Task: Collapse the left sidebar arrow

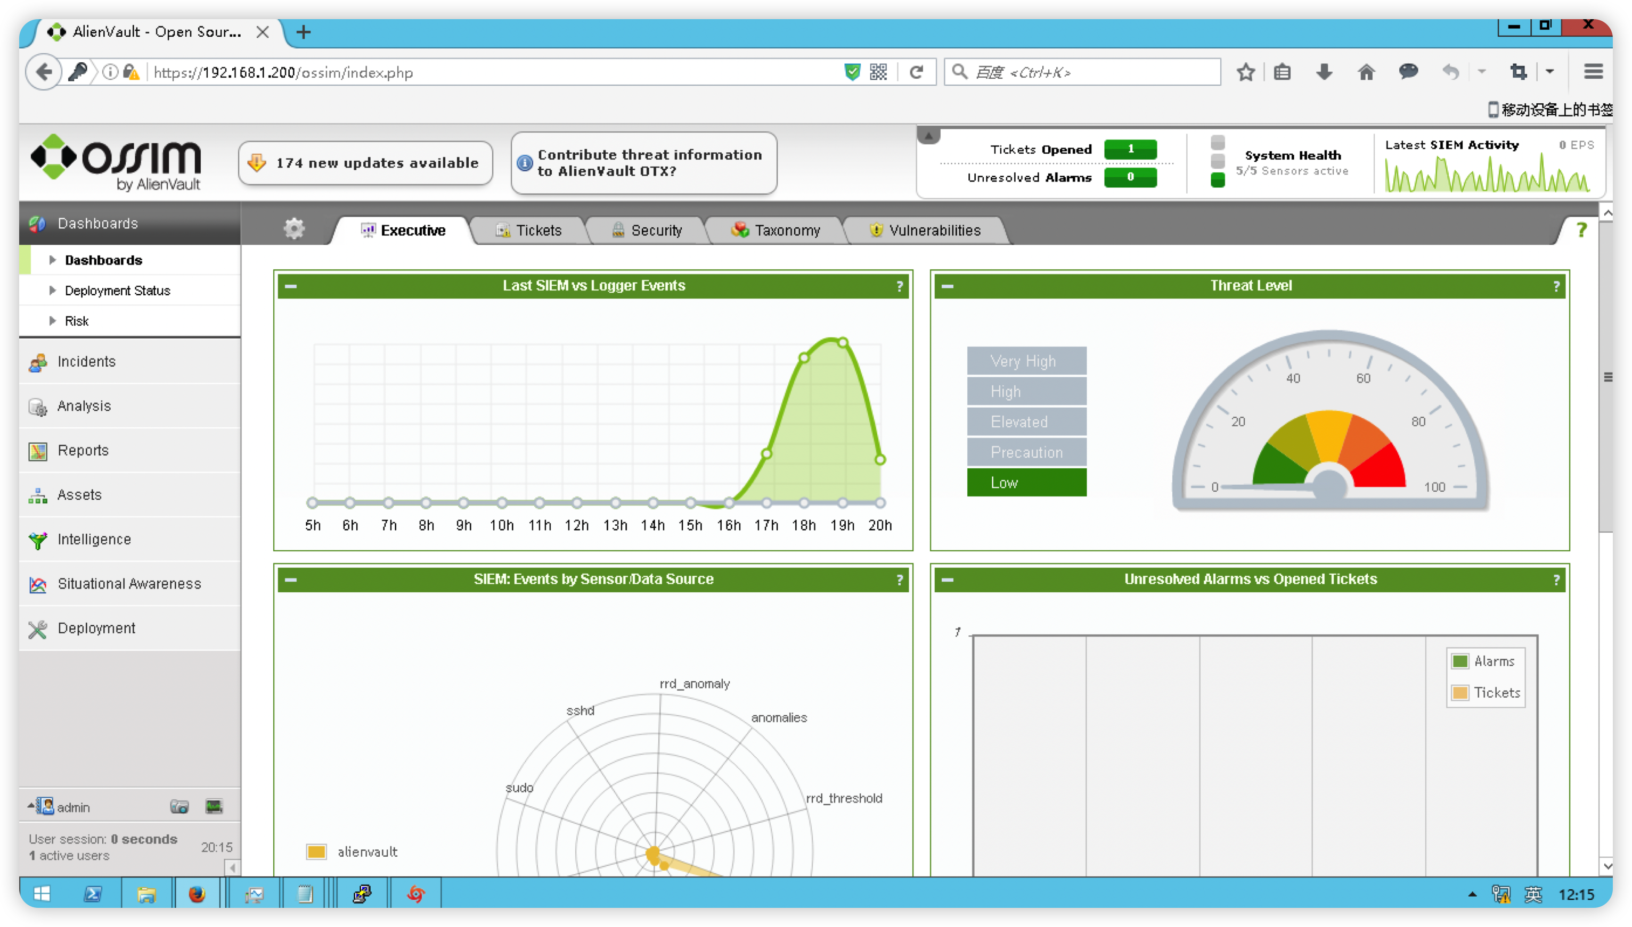Action: pyautogui.click(x=233, y=867)
